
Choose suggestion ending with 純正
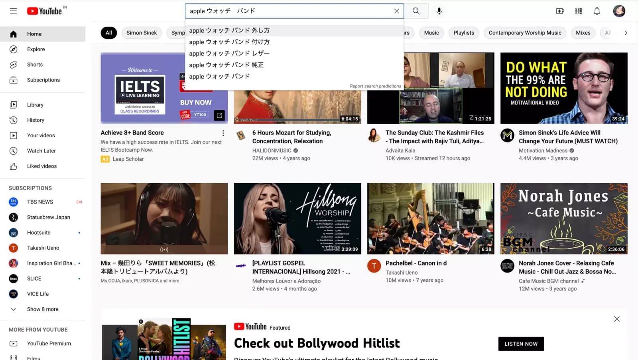(226, 65)
